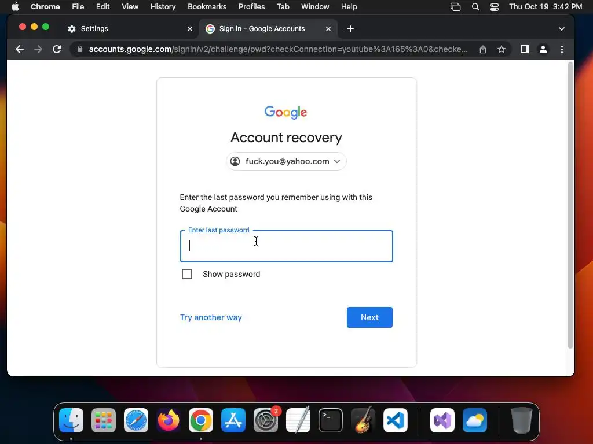Screen dimensions: 593x444
Task: Launch Safari from the Dock
Action: click(x=136, y=420)
